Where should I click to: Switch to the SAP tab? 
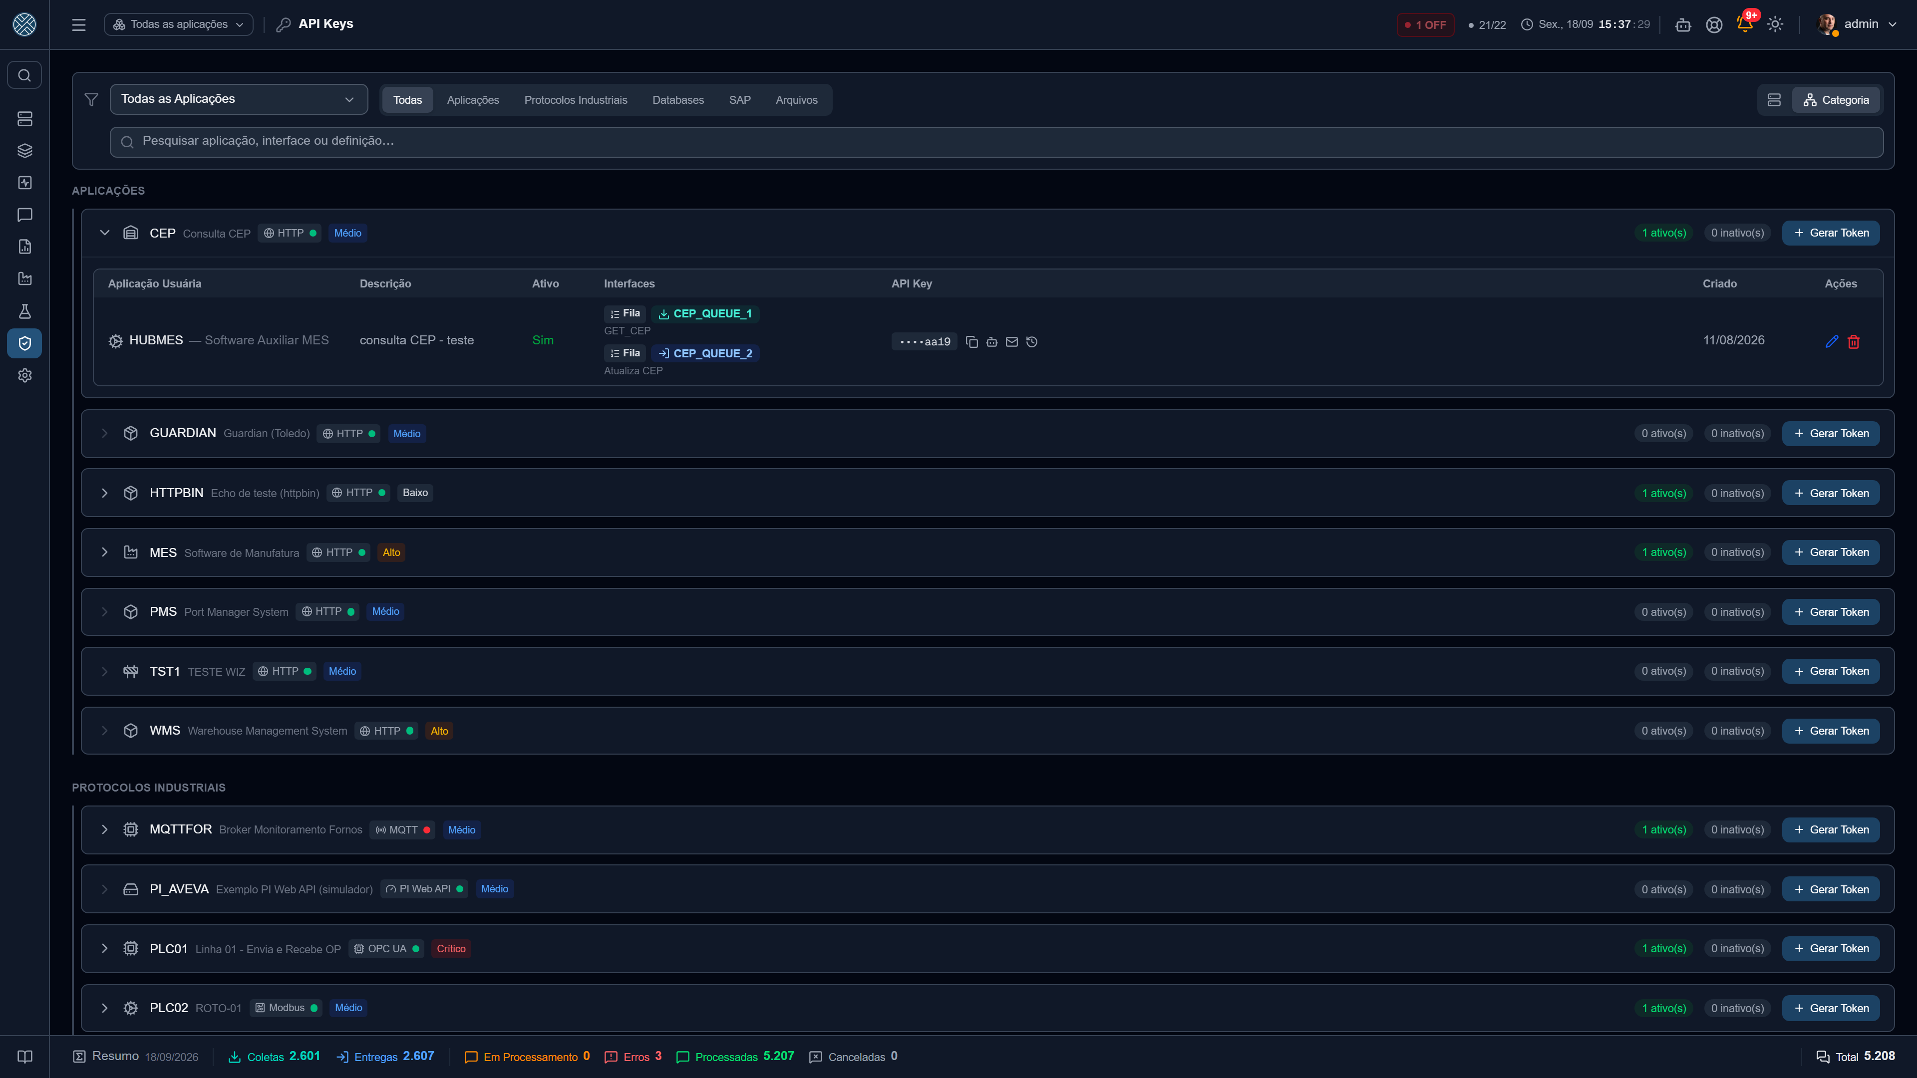(739, 100)
